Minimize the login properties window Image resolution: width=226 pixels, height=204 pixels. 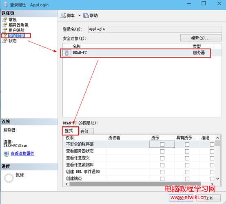coord(189,3)
